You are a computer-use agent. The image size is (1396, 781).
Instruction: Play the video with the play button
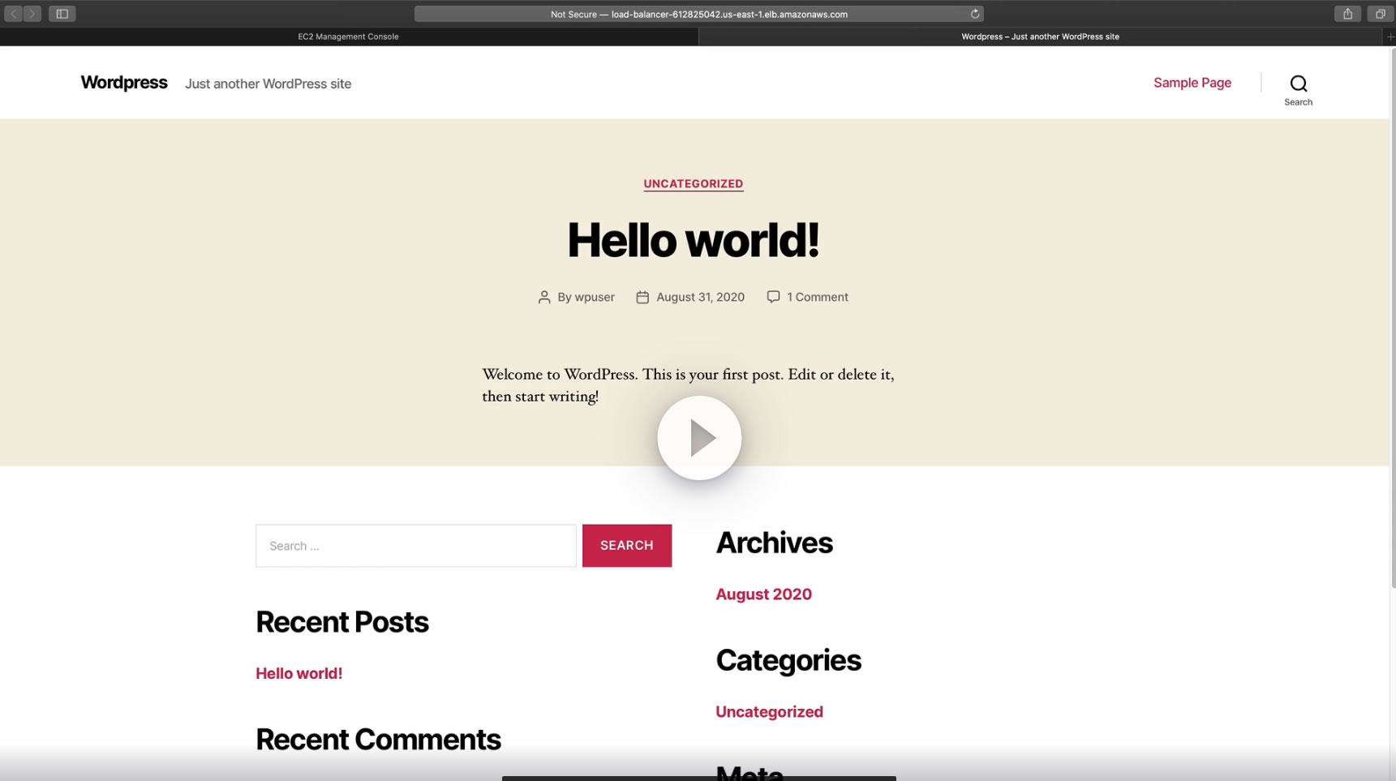tap(699, 438)
